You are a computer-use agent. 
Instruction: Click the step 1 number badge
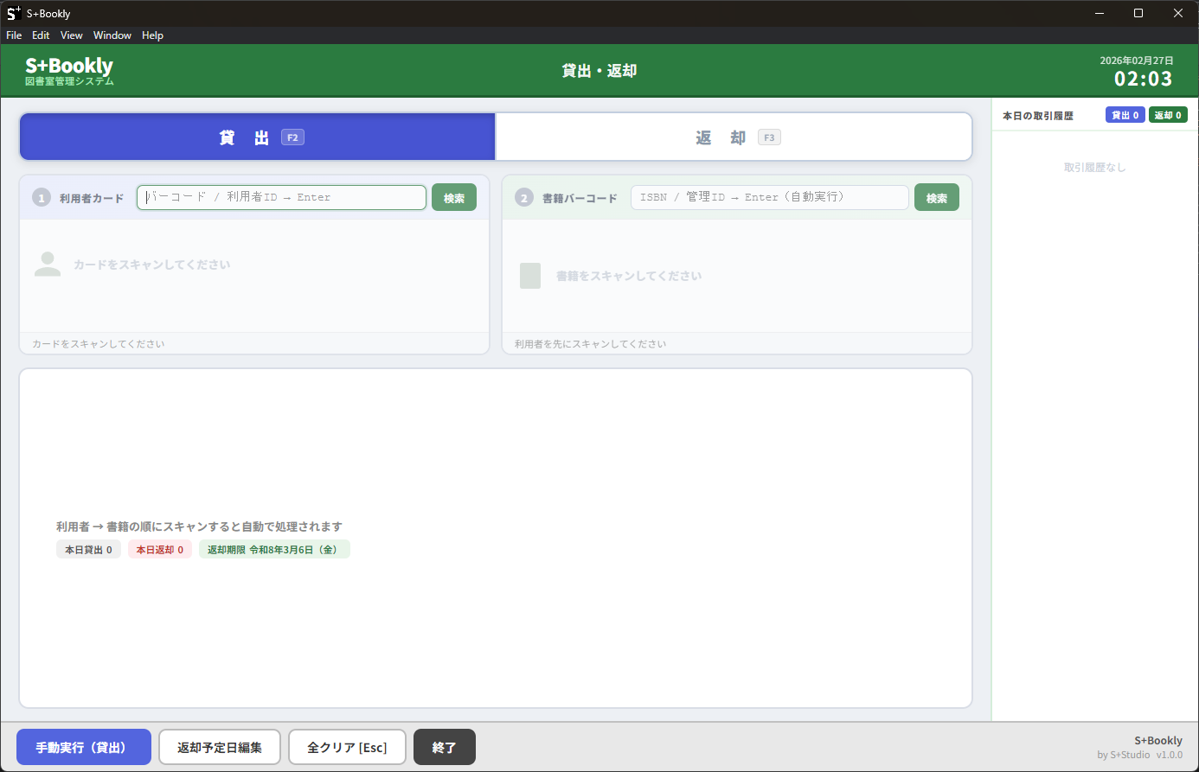42,198
